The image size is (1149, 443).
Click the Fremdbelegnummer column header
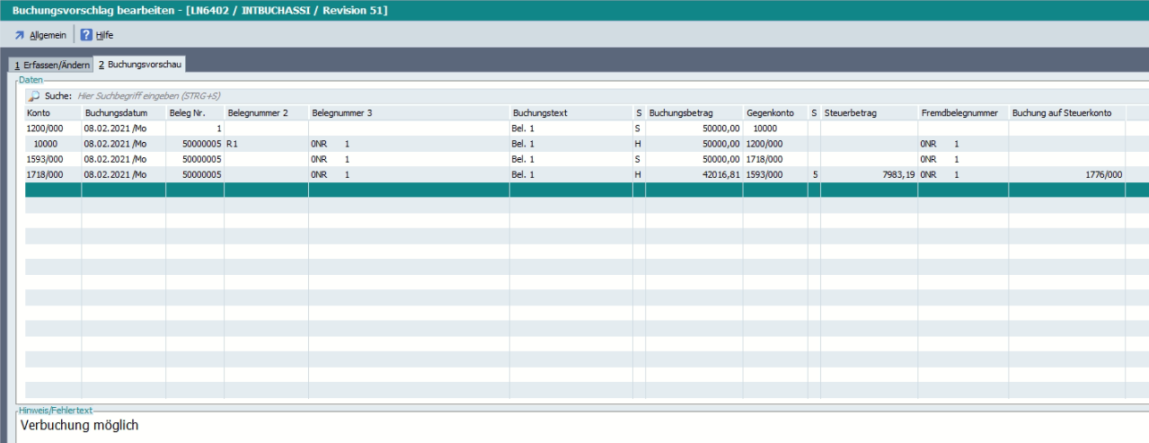[959, 113]
